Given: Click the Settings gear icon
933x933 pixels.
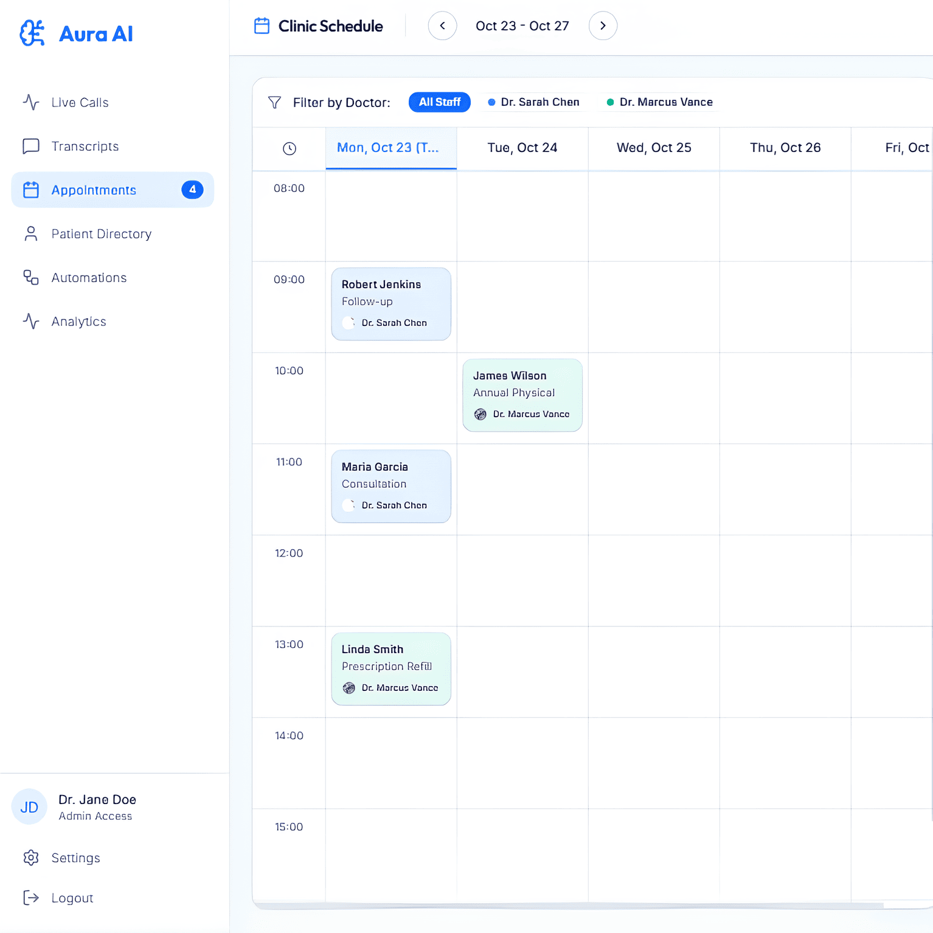Looking at the screenshot, I should 31,858.
